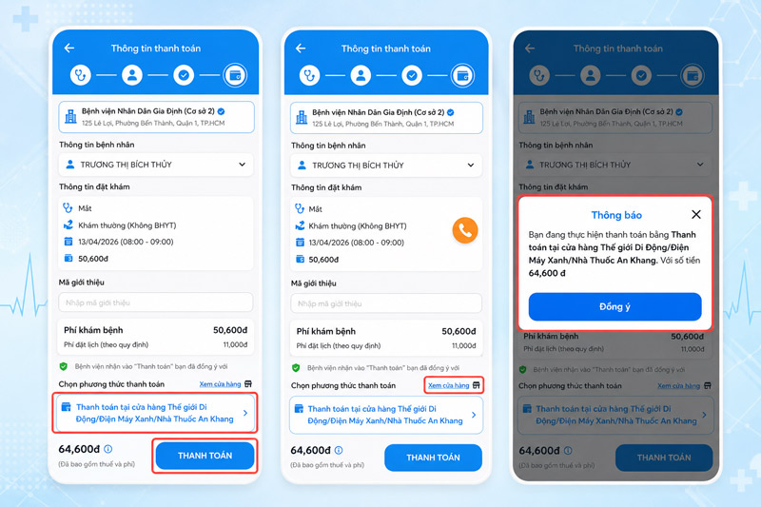Tap the wallet payment step icon in middle screen
This screenshot has width=761, height=507.
pos(462,76)
